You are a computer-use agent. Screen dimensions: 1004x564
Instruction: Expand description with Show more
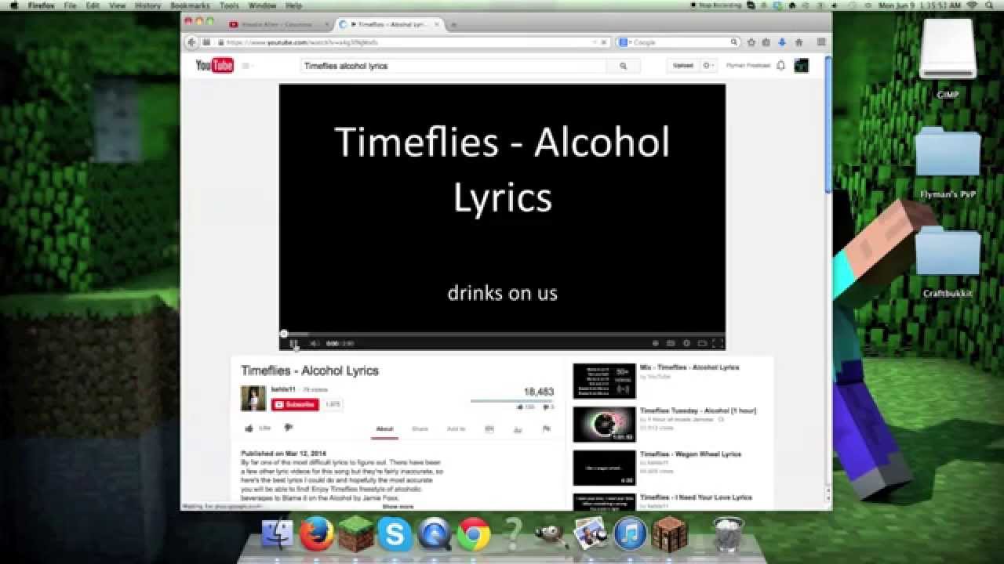coord(398,506)
